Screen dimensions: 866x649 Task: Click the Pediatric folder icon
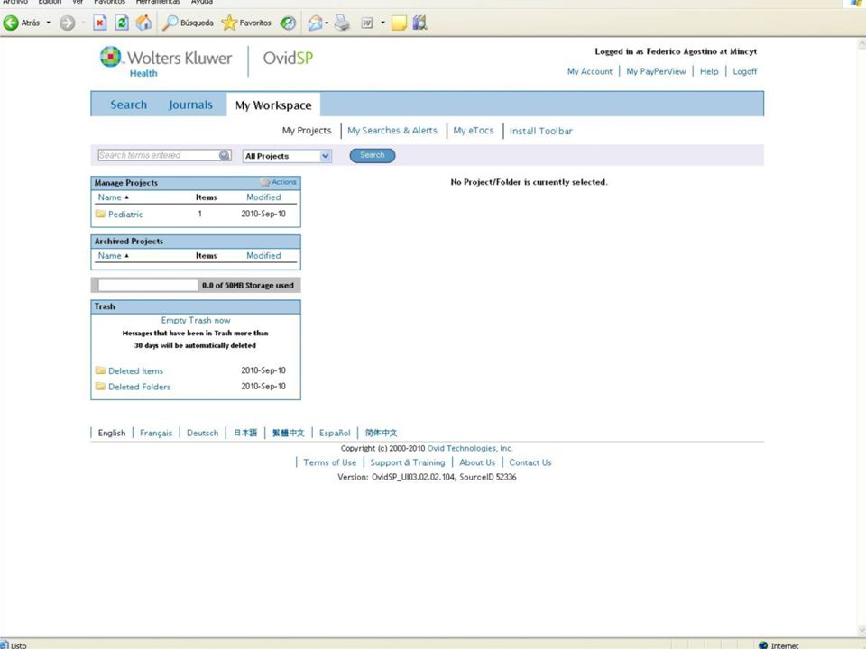point(100,214)
